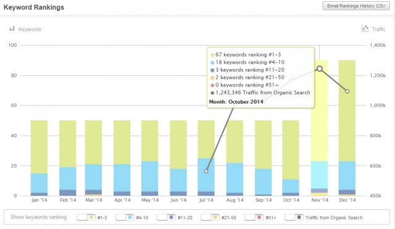This screenshot has width=395, height=229.
Task: Toggle Traffic from Organic Search switch
Action: tap(294, 217)
